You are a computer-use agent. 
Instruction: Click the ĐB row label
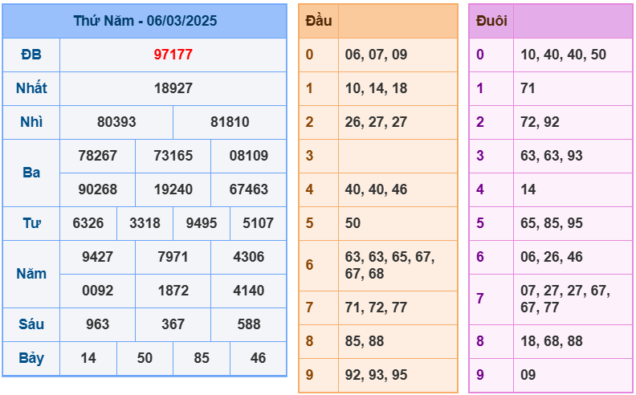coord(31,55)
